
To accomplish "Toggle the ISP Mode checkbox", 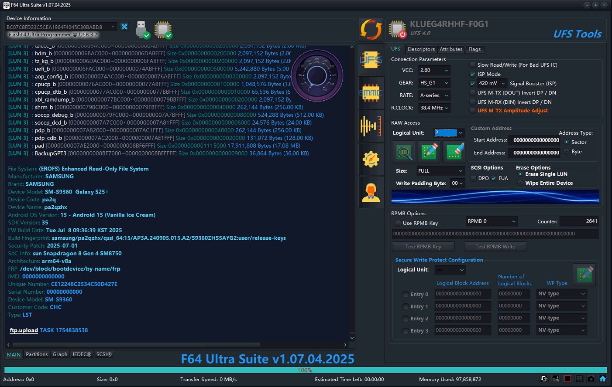I will (472, 75).
